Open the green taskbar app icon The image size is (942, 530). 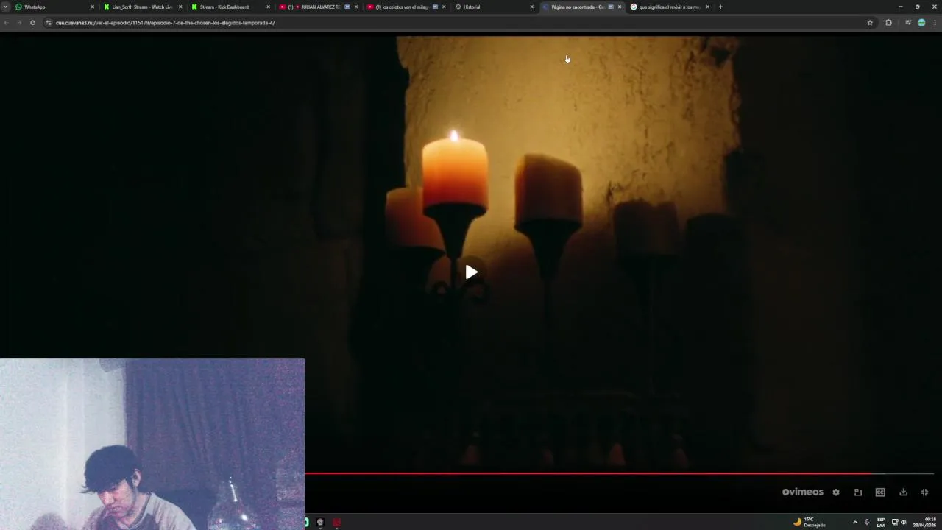pyautogui.click(x=306, y=522)
